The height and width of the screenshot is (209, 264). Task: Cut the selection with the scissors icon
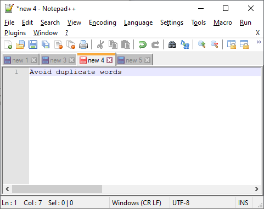coord(100,44)
